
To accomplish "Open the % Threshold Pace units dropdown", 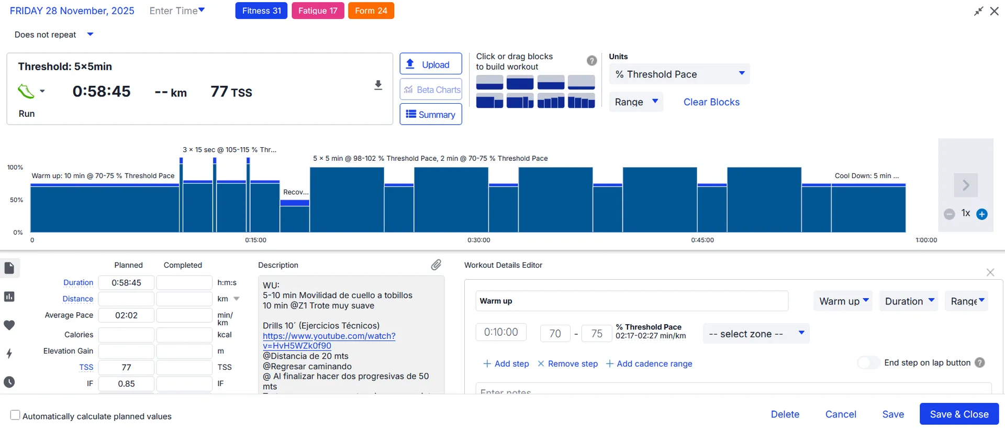I will [x=679, y=74].
